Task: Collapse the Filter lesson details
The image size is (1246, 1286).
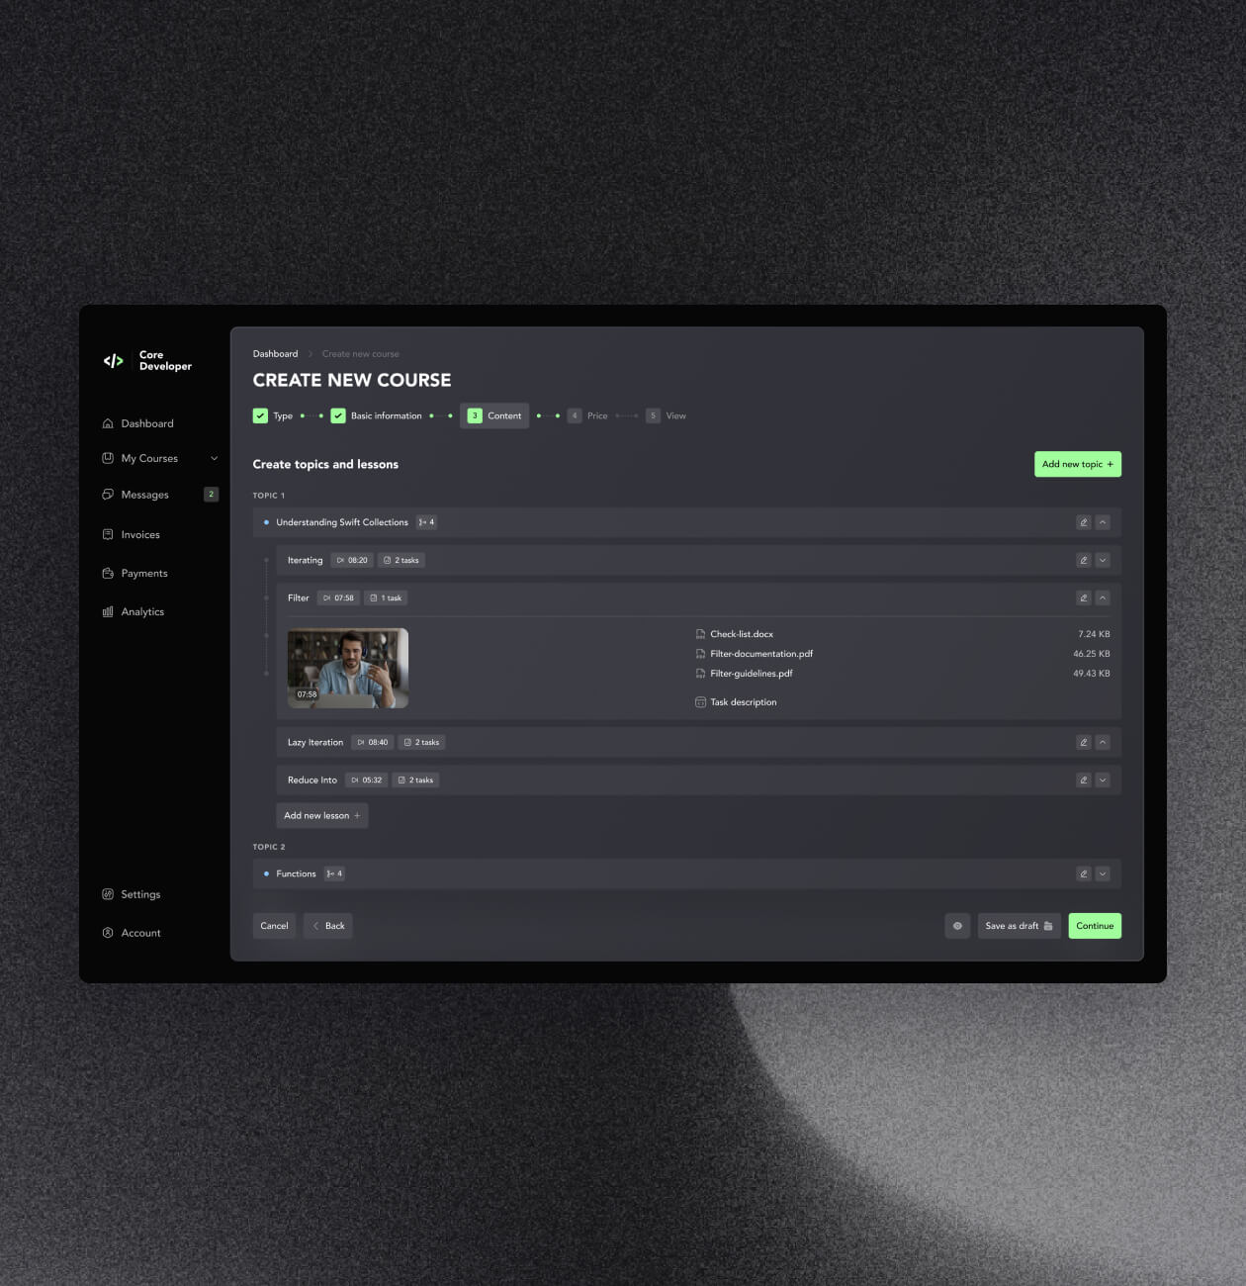Action: (1103, 597)
